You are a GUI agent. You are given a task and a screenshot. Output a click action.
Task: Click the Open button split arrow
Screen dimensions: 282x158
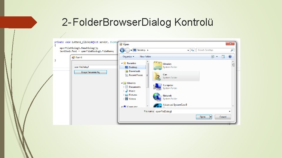click(x=211, y=117)
